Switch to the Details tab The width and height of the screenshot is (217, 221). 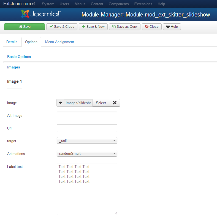click(x=12, y=42)
